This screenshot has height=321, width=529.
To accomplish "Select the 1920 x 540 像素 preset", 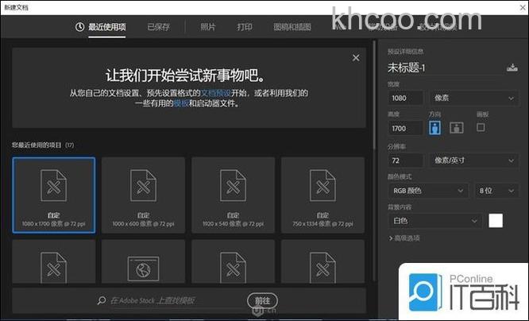I will pos(233,195).
